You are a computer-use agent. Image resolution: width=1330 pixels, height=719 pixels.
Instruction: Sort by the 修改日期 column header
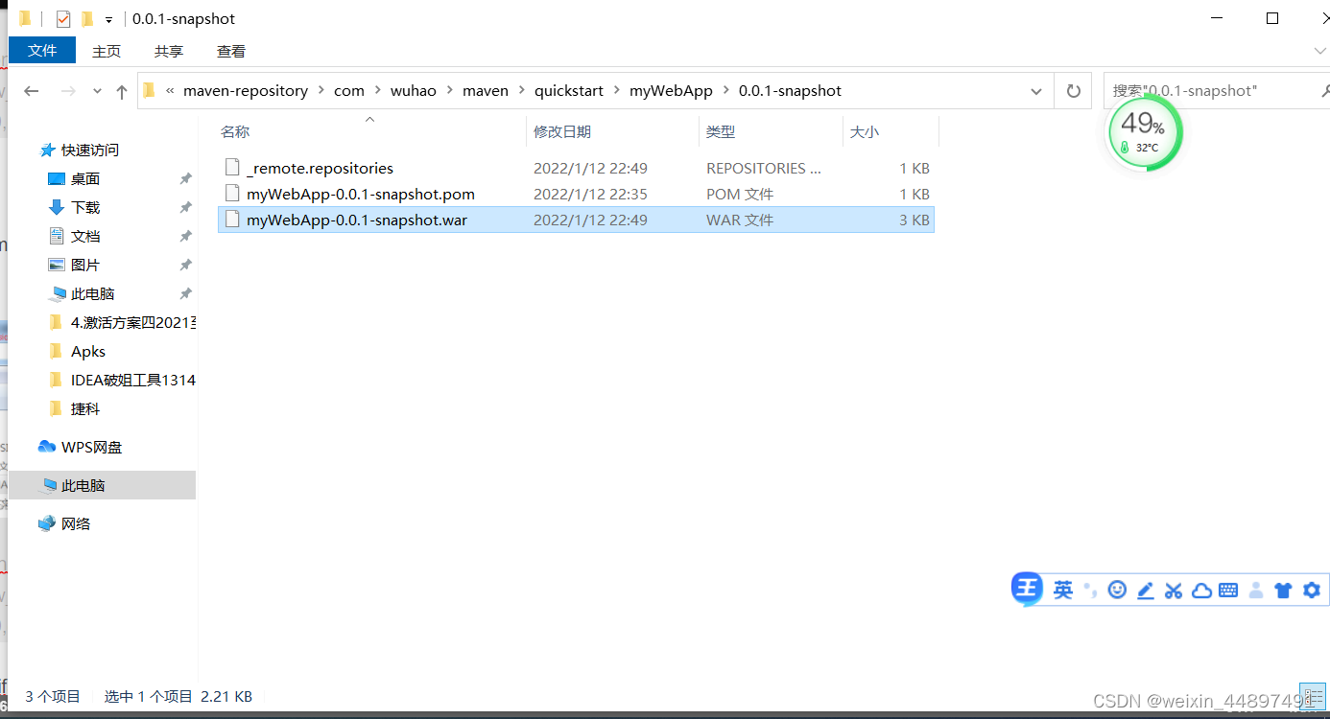pos(562,132)
